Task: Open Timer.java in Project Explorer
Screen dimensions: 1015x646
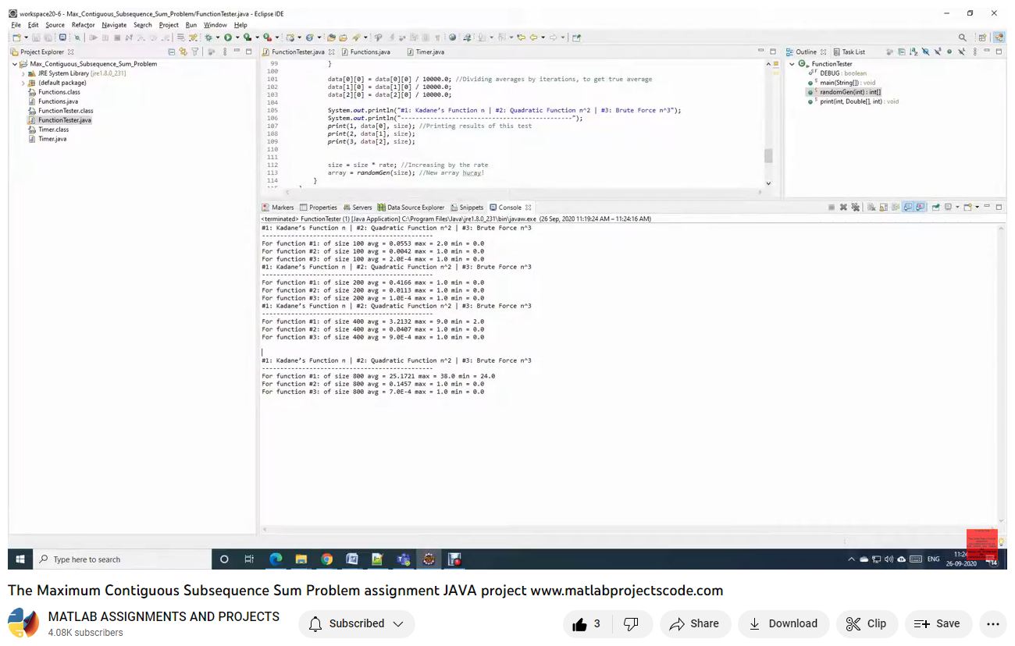Action: tap(52, 139)
